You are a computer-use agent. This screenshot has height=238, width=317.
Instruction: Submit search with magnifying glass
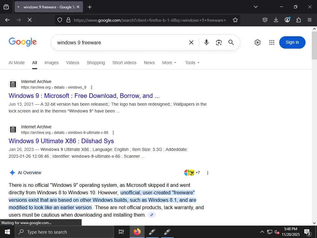coord(231,42)
